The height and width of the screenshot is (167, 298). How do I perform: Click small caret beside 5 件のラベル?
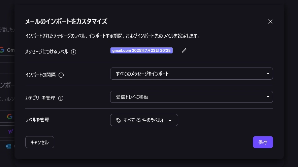click(170, 120)
